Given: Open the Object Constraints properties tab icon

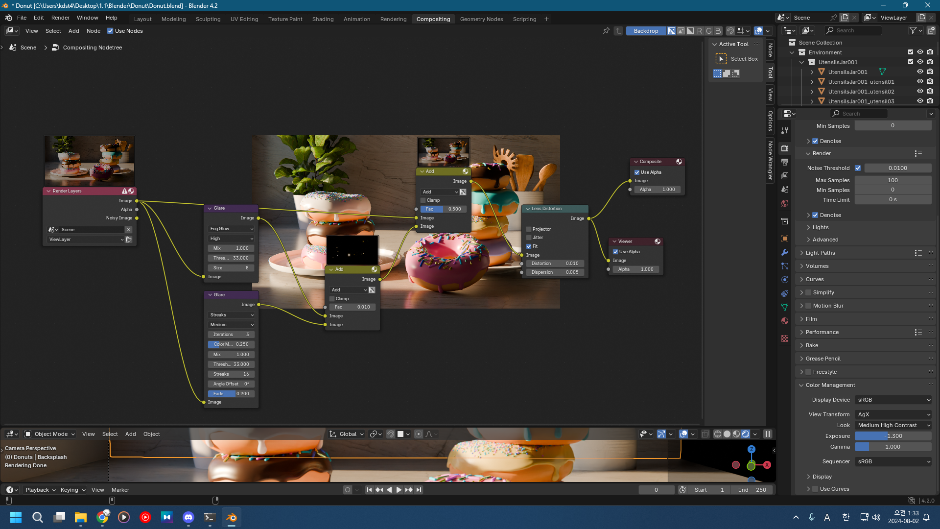Looking at the screenshot, I should (785, 293).
